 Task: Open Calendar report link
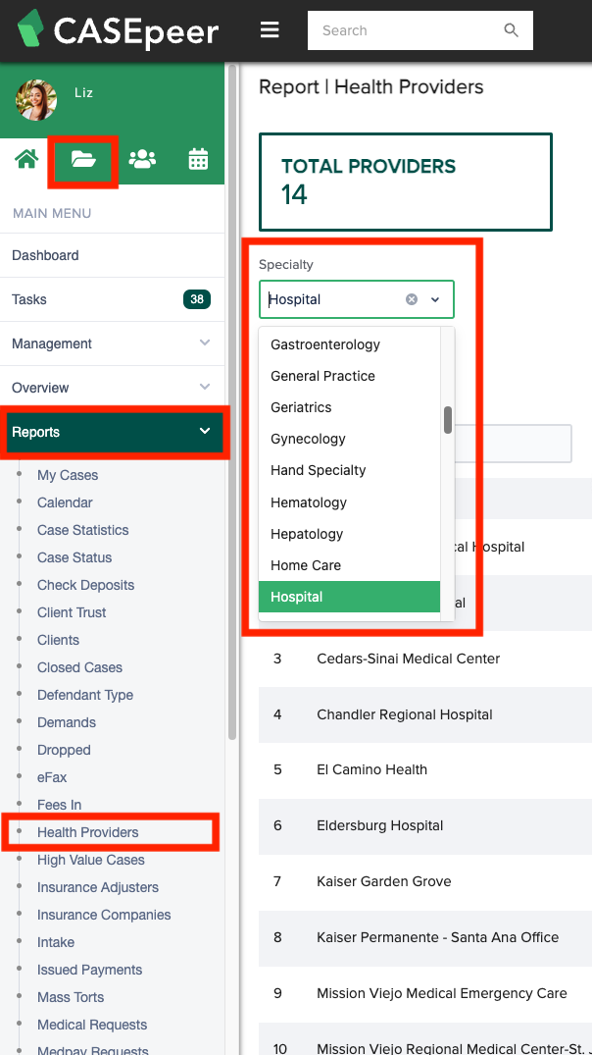coord(65,502)
